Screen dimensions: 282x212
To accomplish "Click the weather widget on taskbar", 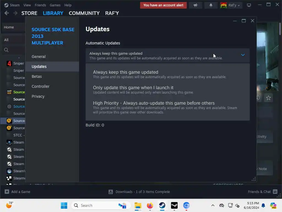I will click(9, 205).
